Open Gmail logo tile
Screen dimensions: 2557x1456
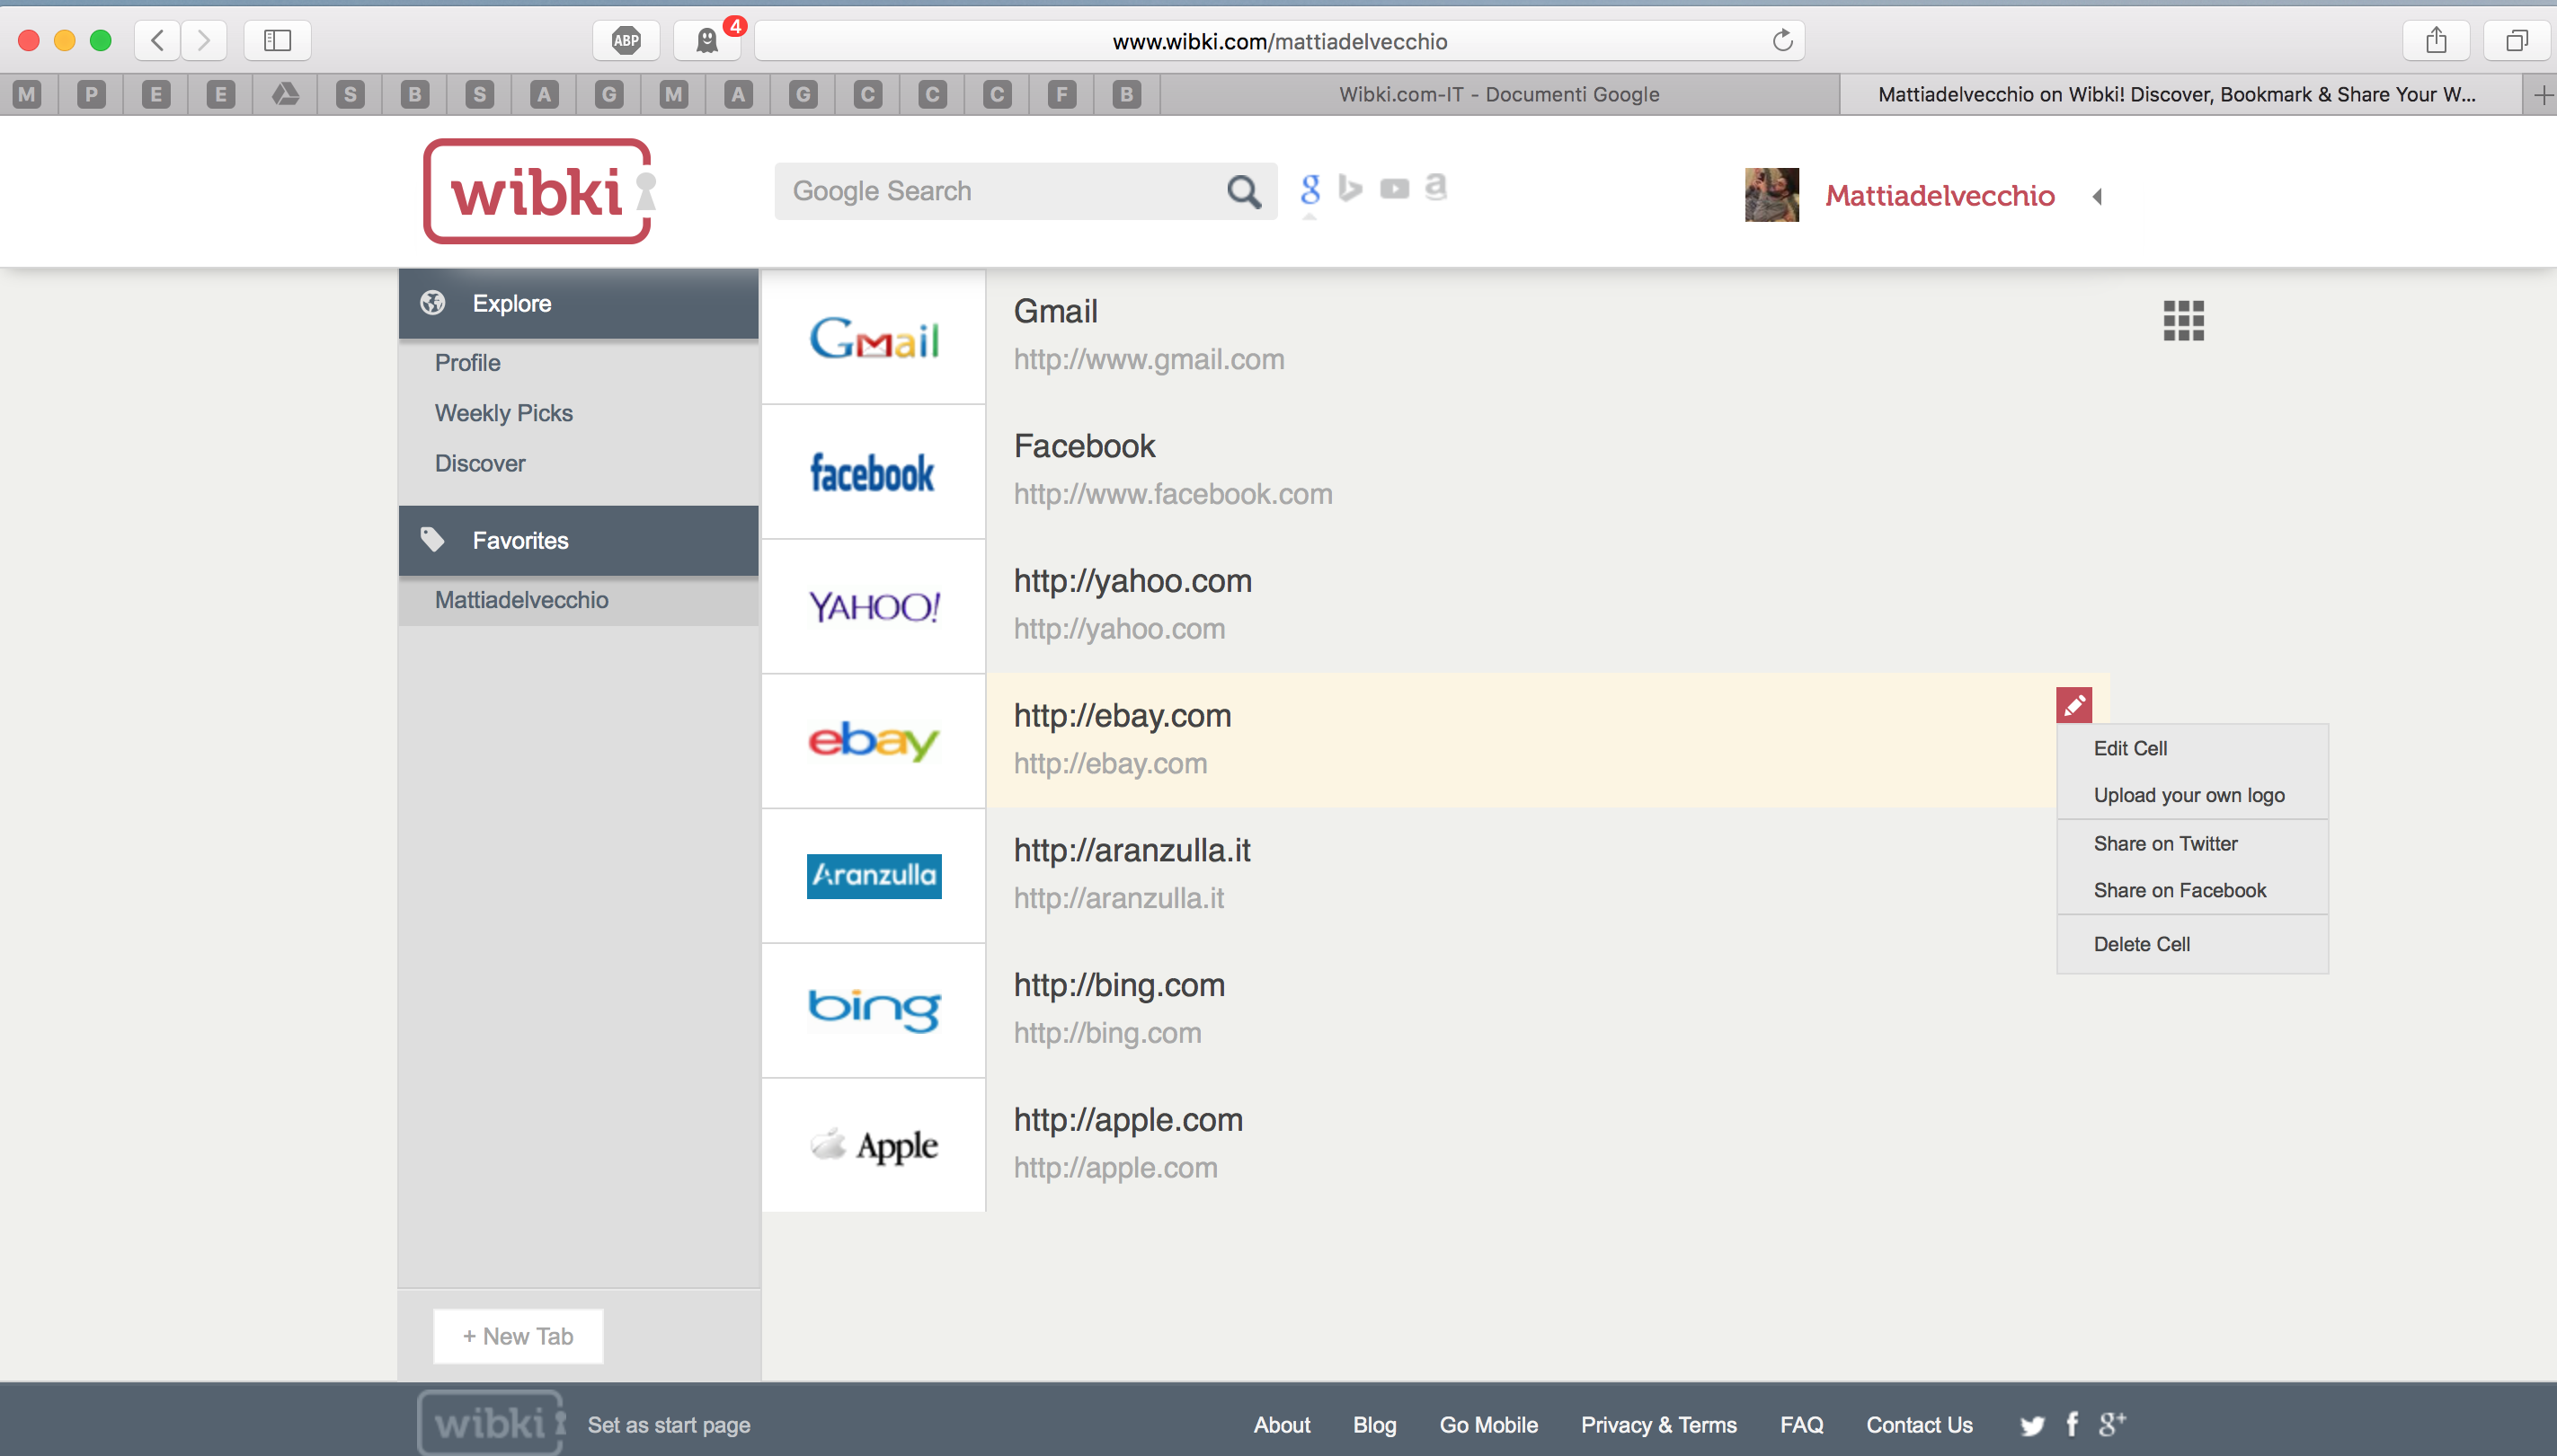pyautogui.click(x=874, y=337)
